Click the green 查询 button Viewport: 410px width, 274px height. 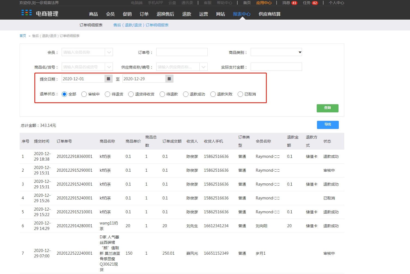[x=328, y=108]
